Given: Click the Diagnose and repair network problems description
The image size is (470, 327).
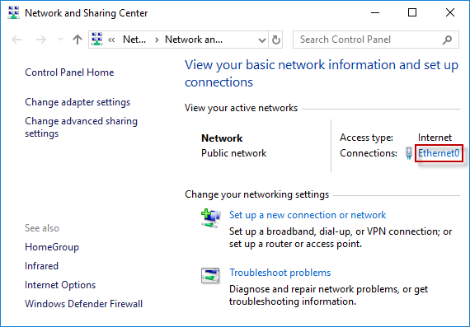Looking at the screenshot, I should click(328, 295).
